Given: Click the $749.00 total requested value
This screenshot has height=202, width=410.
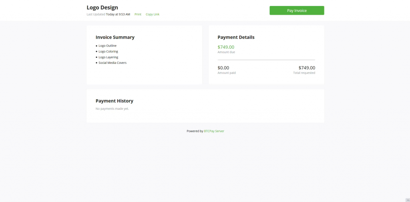Looking at the screenshot, I should [307, 68].
